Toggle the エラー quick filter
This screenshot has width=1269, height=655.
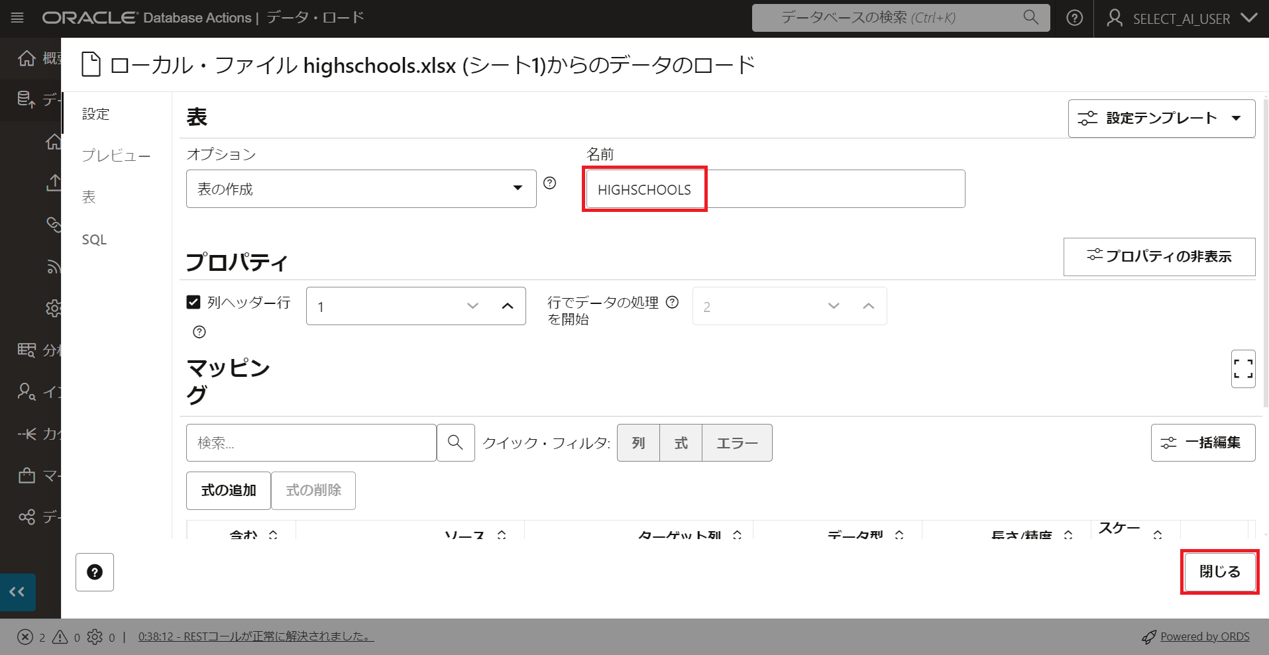tap(737, 442)
